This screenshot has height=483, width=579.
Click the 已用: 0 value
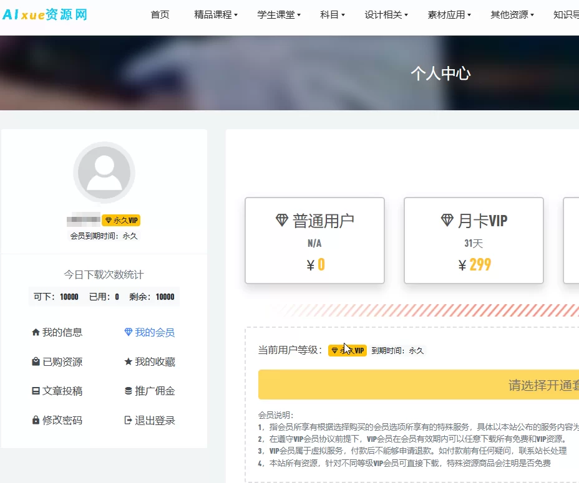pos(104,297)
